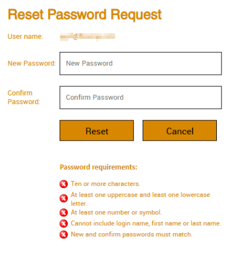
Task: Select the blurred user name email address
Action: pos(88,36)
